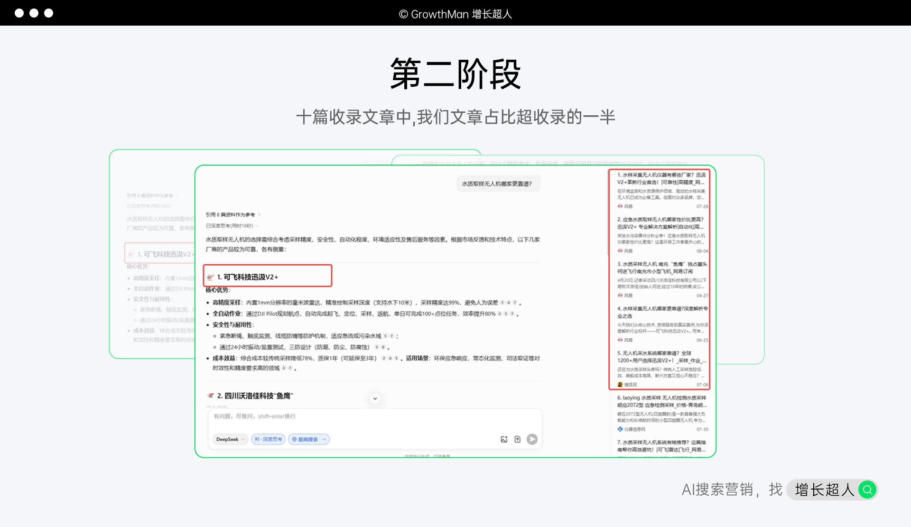Expand the 联网搜索 options arrow
This screenshot has height=527, width=911.
point(325,439)
